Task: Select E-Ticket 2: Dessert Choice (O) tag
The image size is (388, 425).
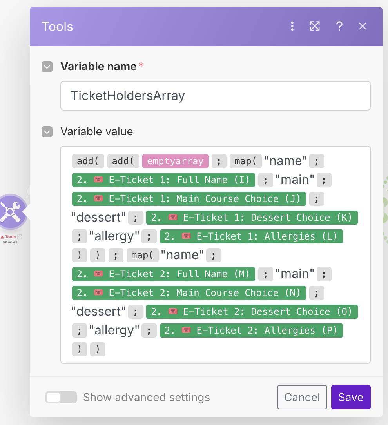Action: tap(252, 312)
